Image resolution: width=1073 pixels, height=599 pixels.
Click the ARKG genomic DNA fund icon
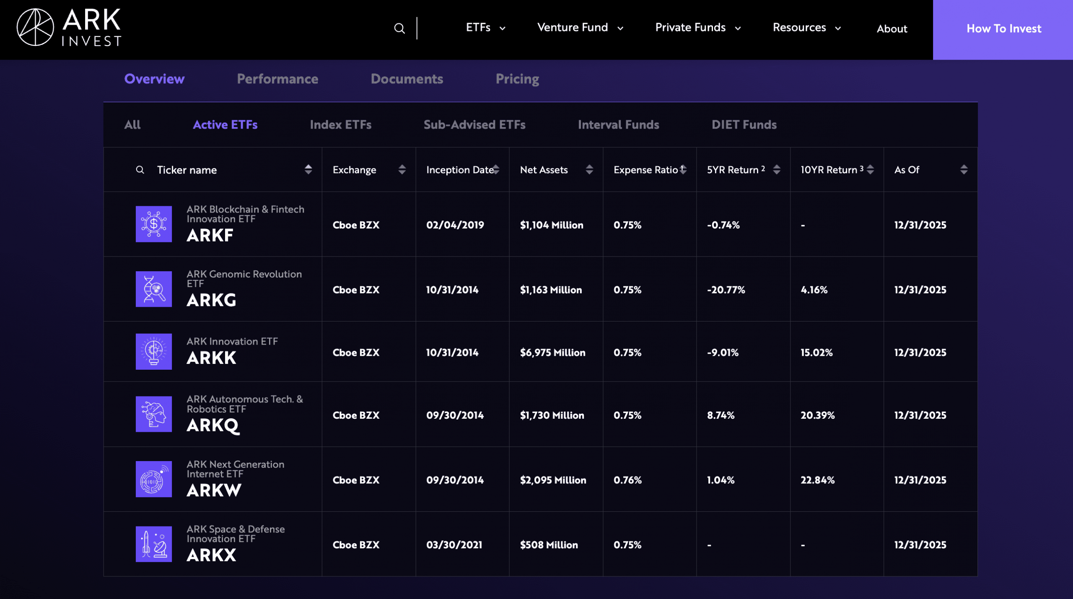154,289
